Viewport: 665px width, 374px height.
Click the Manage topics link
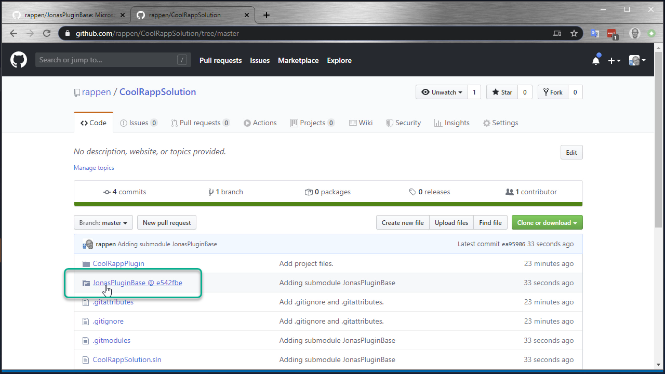[x=94, y=168]
